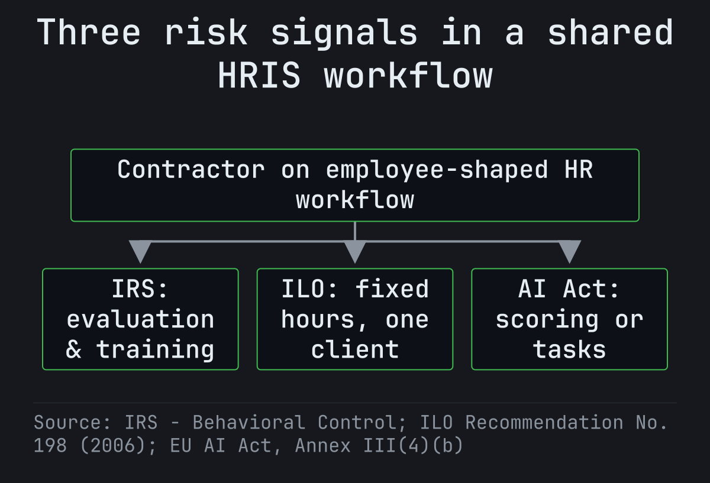Select the 'Contractor on employee-shaped HR workflow' box
The image size is (710, 483).
tap(355, 185)
